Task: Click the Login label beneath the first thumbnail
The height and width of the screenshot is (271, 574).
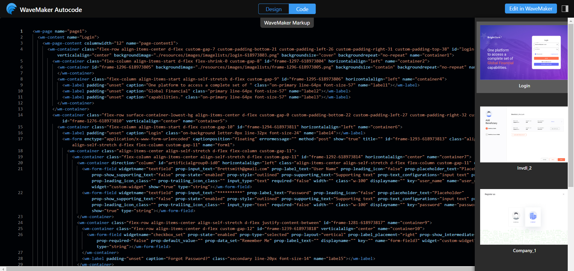Action: 524,86
